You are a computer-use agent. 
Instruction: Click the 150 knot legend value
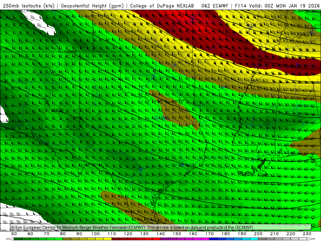point(177,234)
